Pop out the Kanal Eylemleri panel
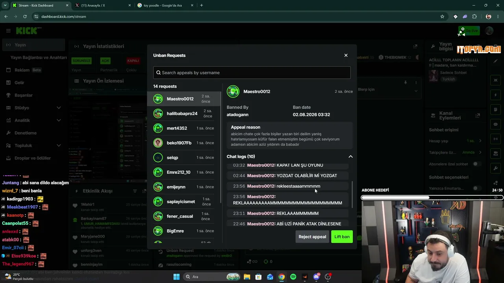This screenshot has height=283, width=504. tap(478, 116)
